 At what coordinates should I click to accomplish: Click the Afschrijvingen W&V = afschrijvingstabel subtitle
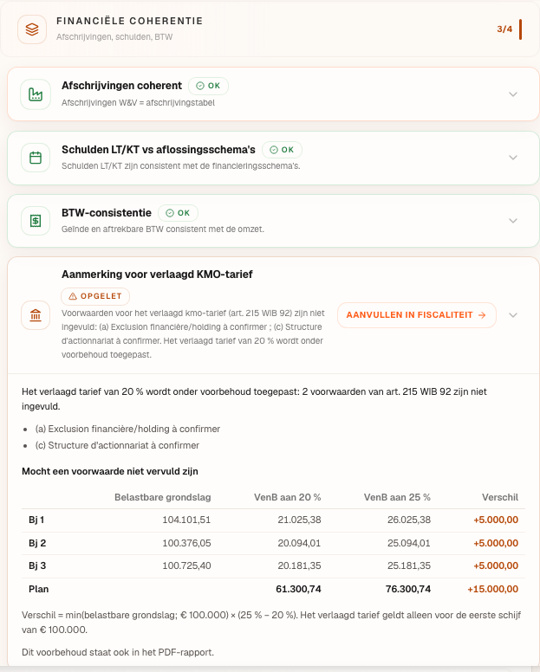click(x=138, y=103)
